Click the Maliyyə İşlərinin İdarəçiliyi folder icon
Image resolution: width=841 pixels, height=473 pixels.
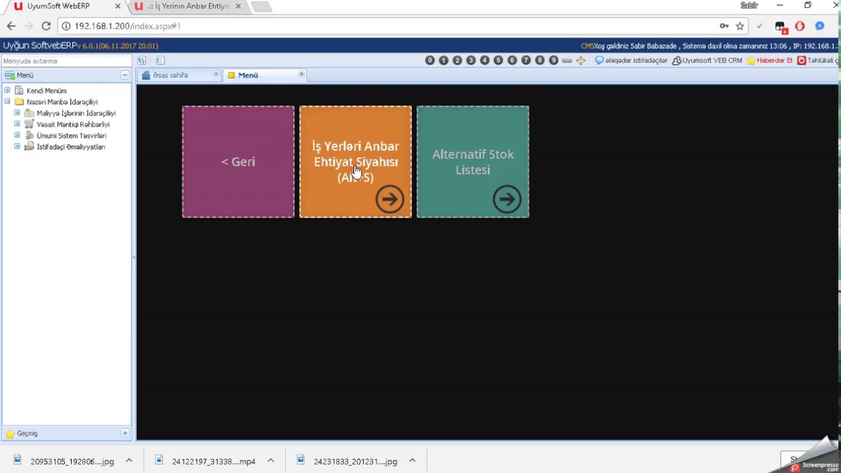click(29, 113)
